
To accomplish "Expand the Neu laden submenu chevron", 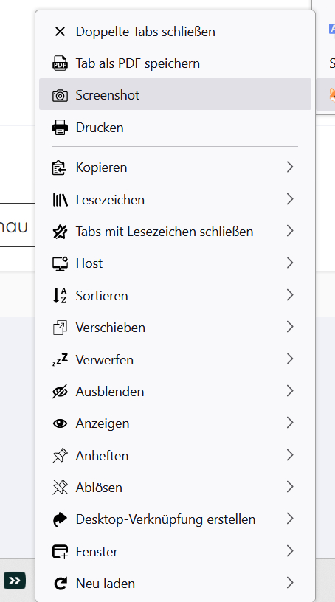I will [290, 583].
